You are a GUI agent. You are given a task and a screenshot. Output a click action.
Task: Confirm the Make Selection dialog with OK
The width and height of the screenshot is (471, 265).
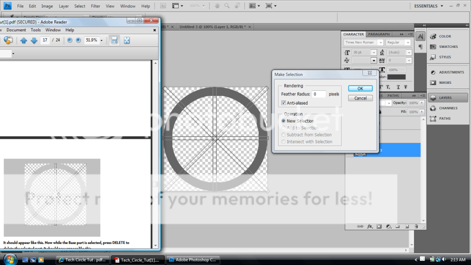tap(360, 88)
